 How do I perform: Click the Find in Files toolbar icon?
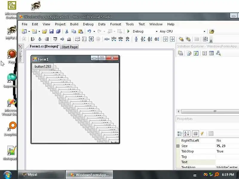pyautogui.click(x=212, y=31)
